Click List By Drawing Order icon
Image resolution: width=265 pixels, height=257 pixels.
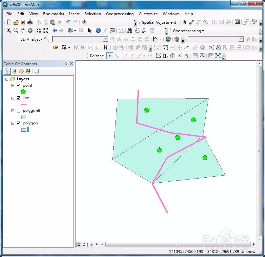point(7,71)
